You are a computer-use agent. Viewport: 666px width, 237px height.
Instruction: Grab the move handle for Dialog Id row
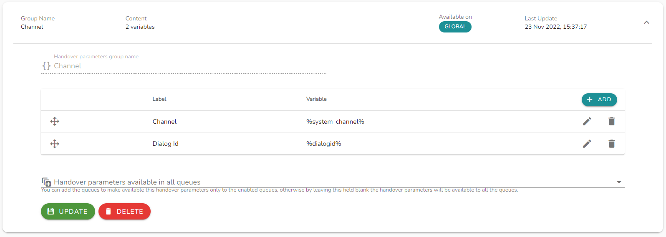55,144
